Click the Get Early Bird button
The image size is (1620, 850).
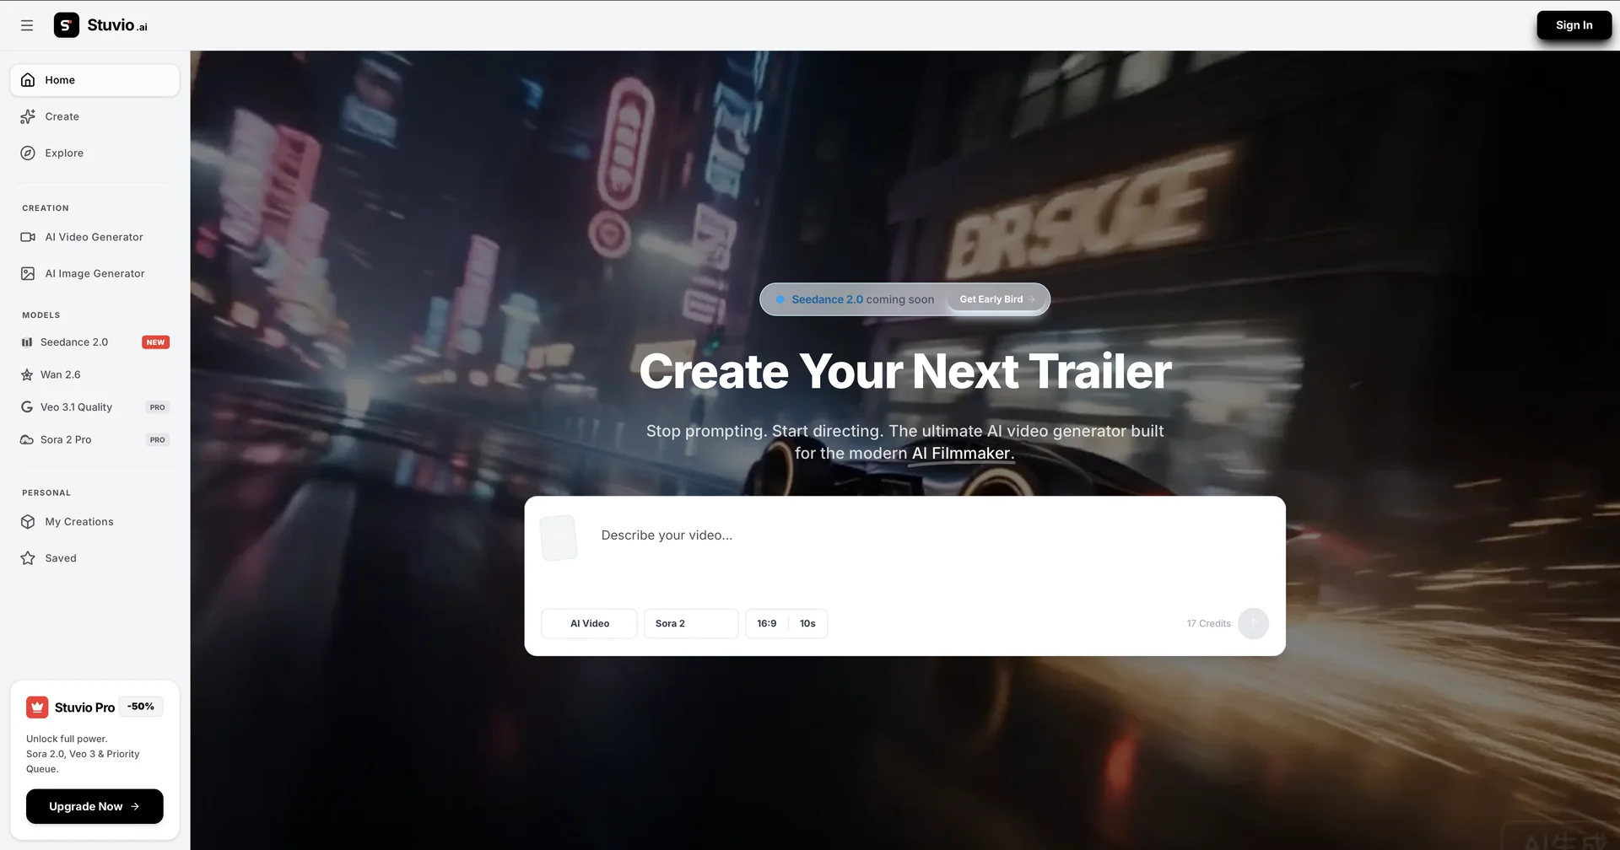coord(996,299)
